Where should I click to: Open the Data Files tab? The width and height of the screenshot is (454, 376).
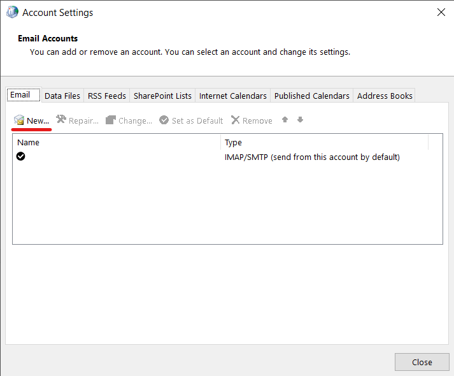tap(62, 96)
